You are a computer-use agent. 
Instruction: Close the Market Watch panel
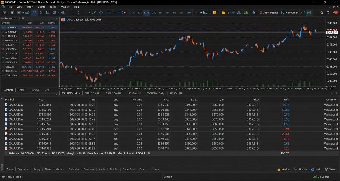pos(57,18)
